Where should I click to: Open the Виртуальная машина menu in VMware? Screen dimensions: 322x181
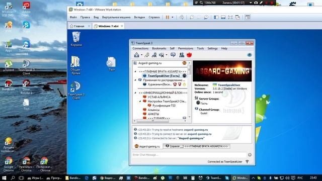(x=116, y=17)
